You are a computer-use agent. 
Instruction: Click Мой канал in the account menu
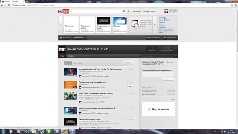(162, 17)
